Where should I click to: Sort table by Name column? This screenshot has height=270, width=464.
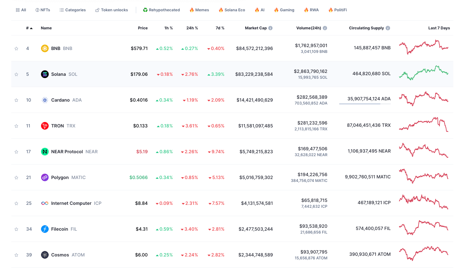tap(46, 28)
